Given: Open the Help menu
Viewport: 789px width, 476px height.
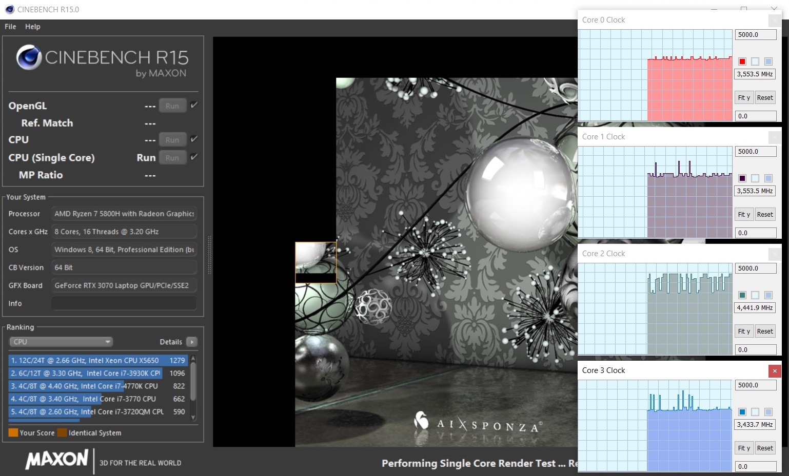Looking at the screenshot, I should pyautogui.click(x=32, y=27).
